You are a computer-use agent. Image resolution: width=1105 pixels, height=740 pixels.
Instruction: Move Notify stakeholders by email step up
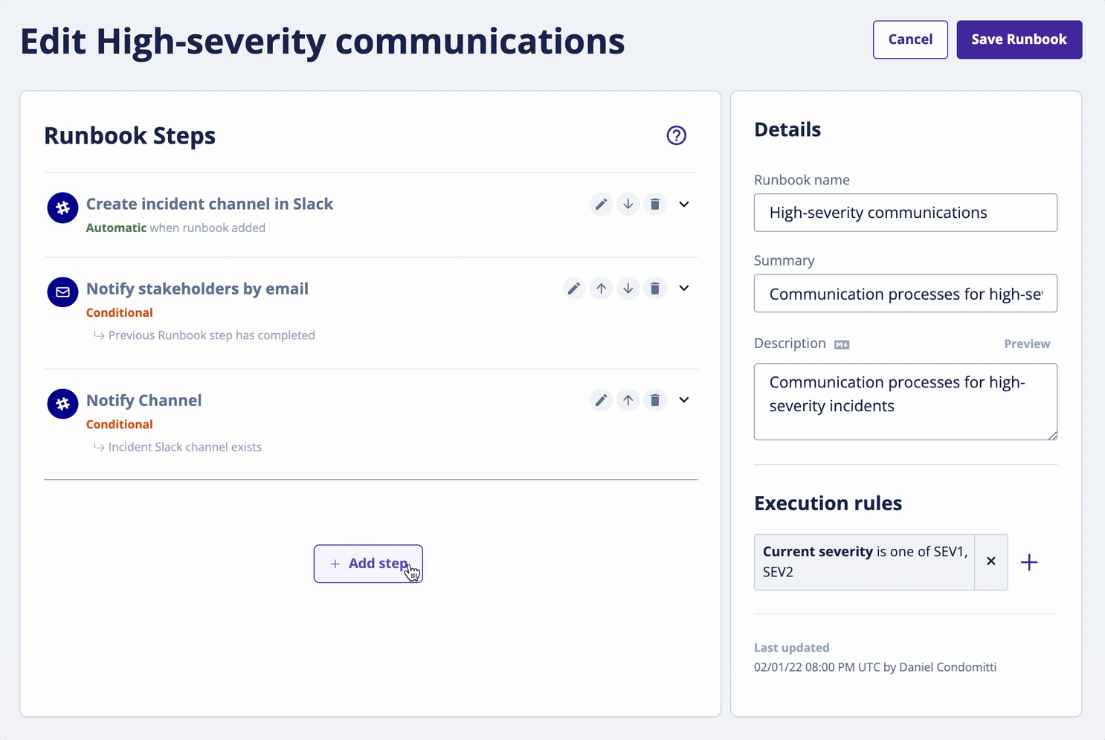click(601, 289)
